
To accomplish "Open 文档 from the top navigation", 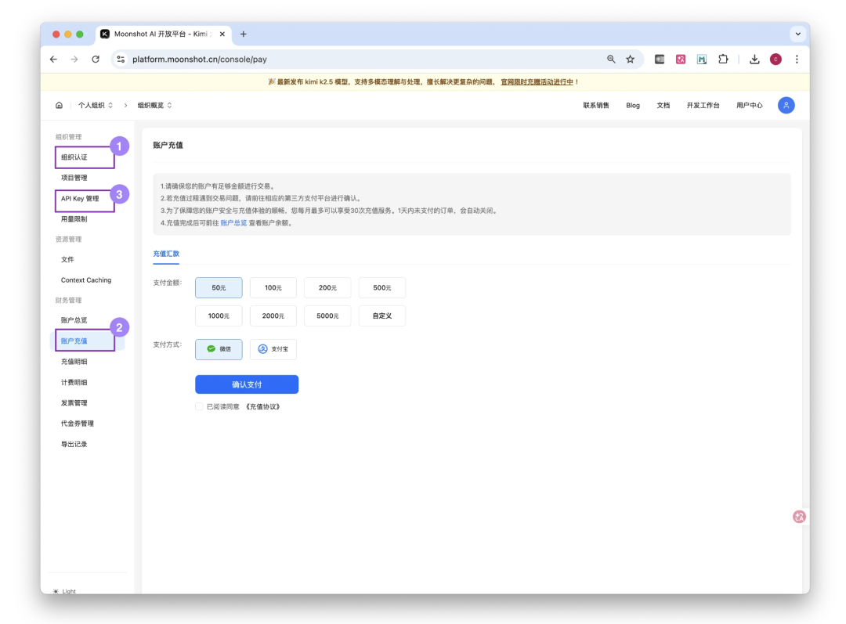I will click(665, 105).
